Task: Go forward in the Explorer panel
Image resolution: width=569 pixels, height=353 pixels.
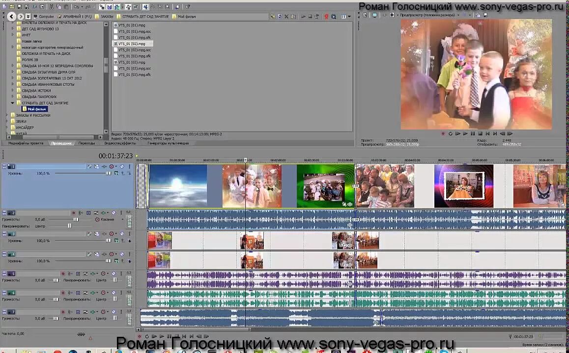Action: pos(21,16)
